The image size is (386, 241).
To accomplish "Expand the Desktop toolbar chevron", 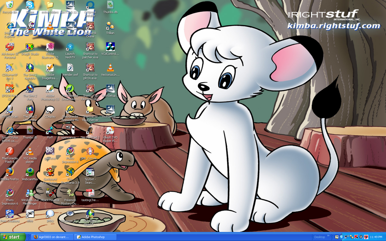I will click(328, 236).
